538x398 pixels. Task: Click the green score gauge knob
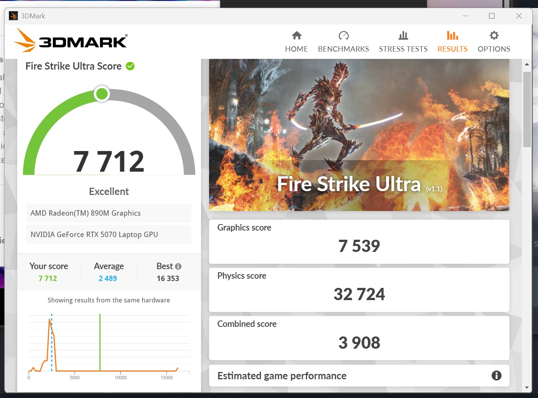click(x=102, y=94)
